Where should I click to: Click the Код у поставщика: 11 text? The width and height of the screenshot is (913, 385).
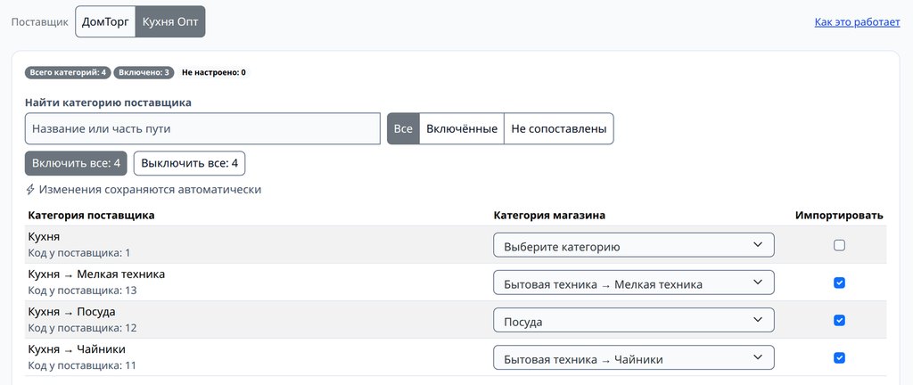point(81,365)
